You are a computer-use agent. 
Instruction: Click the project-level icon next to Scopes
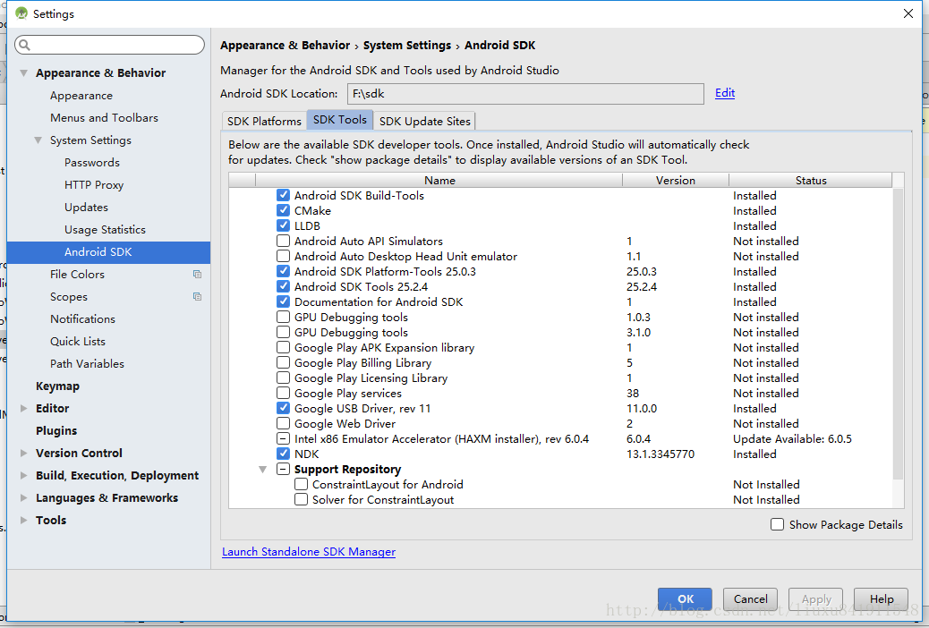pyautogui.click(x=197, y=296)
